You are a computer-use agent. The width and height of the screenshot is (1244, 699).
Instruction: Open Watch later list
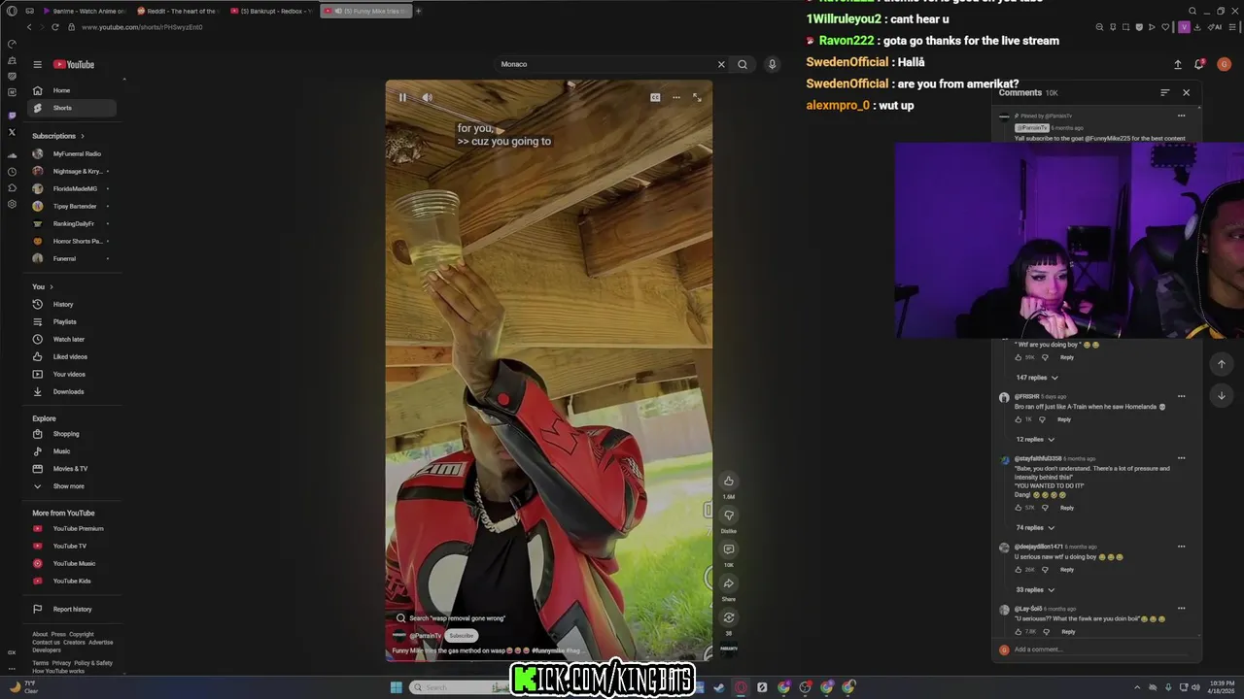pyautogui.click(x=71, y=339)
